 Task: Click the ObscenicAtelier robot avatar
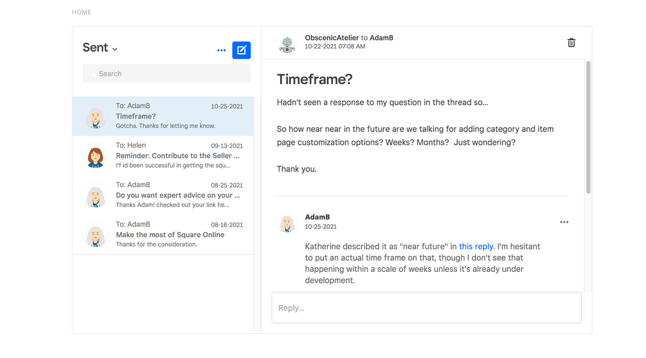[287, 43]
